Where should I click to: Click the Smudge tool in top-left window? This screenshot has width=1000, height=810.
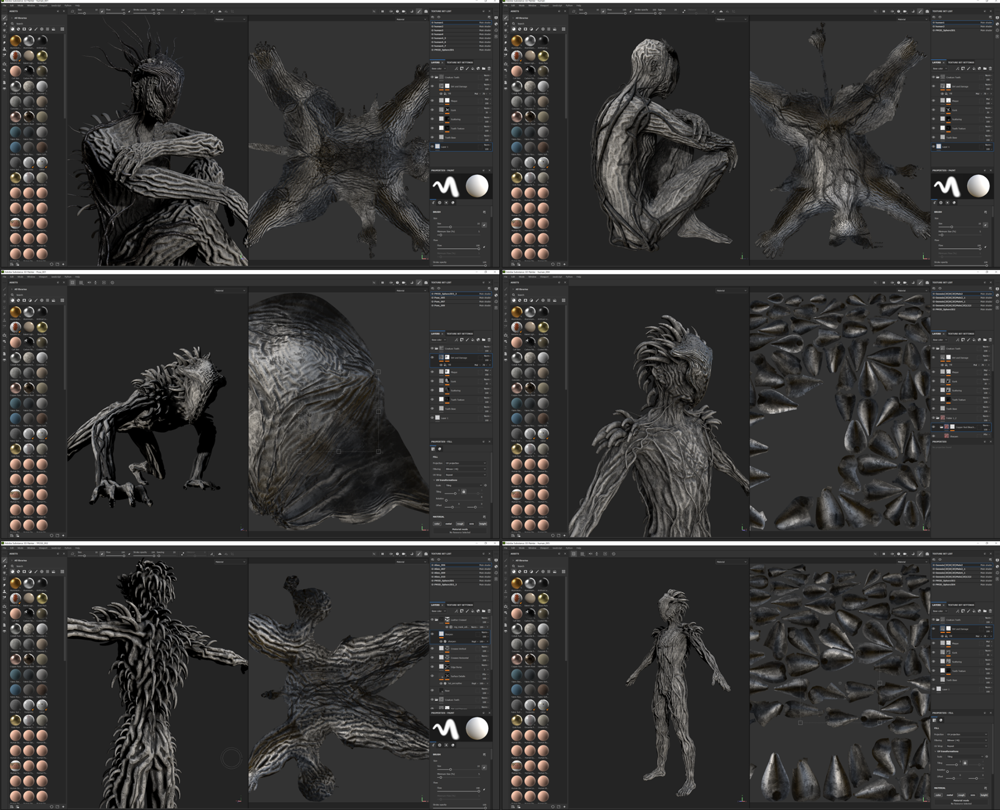[4, 43]
